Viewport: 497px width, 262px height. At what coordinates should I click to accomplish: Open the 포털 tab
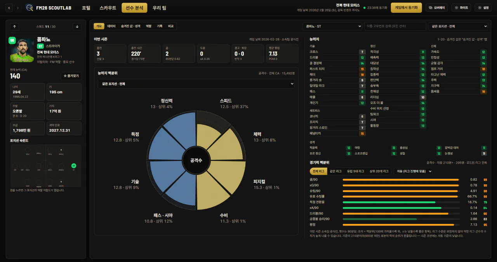click(x=86, y=8)
